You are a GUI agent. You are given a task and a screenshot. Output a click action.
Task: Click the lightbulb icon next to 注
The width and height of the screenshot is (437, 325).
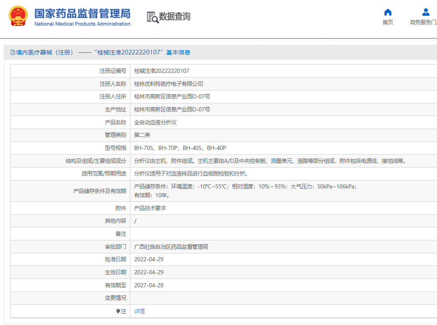pos(118,311)
